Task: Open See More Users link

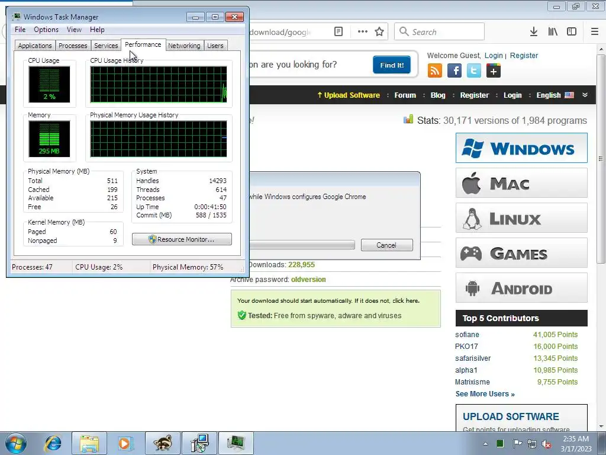Action: (485, 394)
